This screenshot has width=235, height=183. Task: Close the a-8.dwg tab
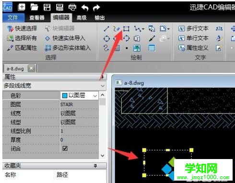(31, 69)
